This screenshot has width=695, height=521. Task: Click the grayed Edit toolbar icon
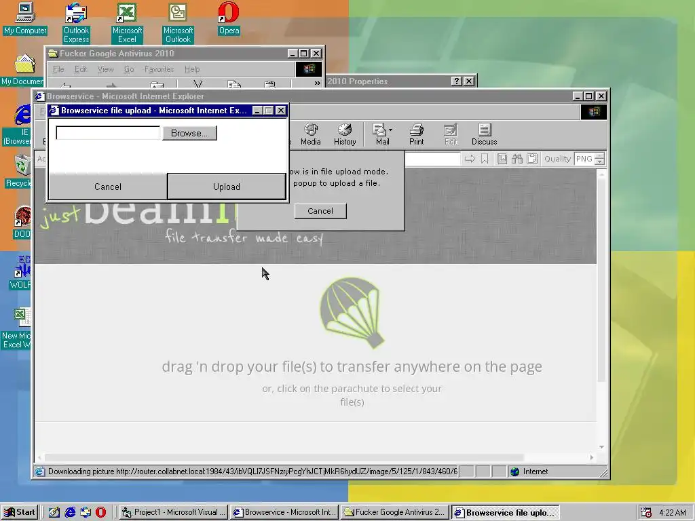pyautogui.click(x=451, y=134)
